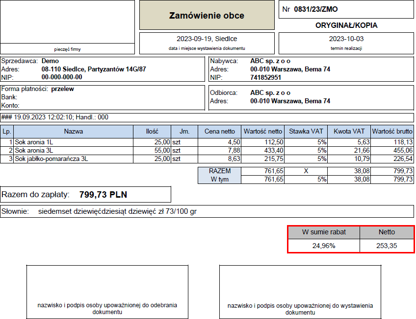The width and height of the screenshot is (416, 319).
Task: Select "Razem do zapłaty" total 799,73 PLN
Action: 103,195
